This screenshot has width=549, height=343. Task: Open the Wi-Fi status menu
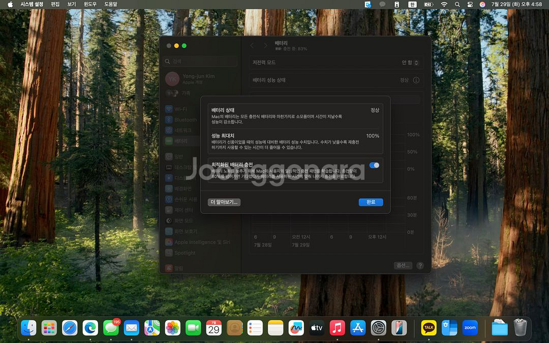[444, 4]
